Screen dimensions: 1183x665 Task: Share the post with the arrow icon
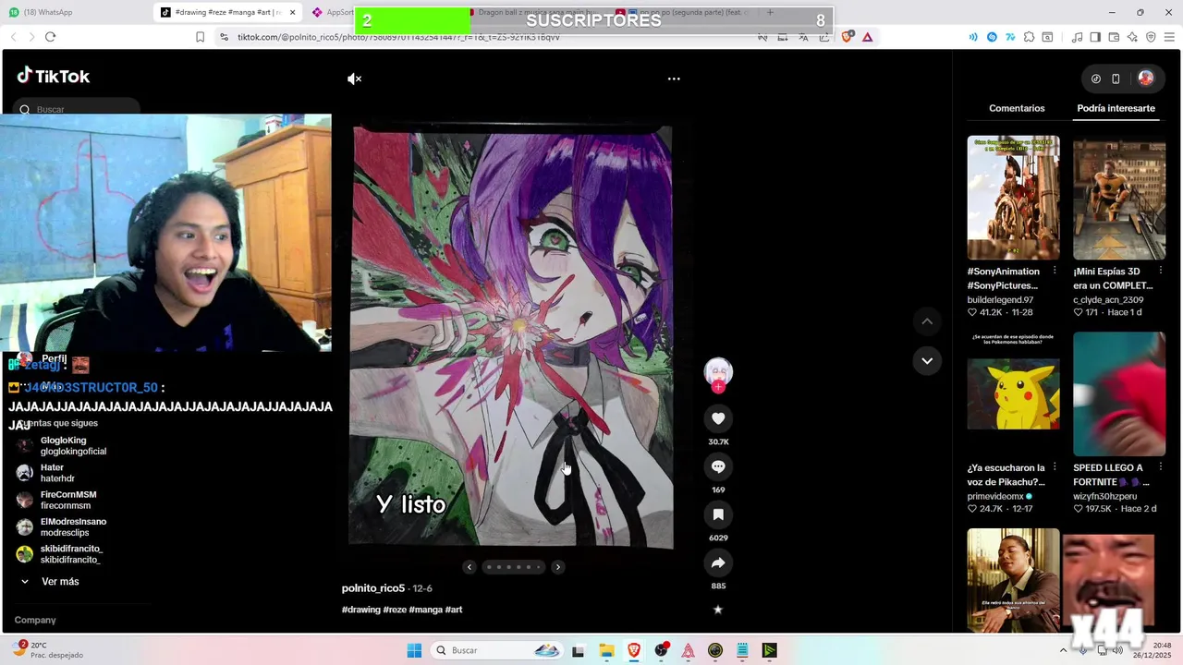718,562
